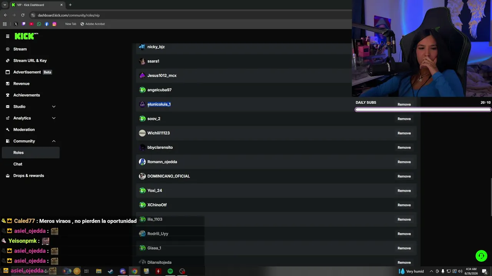492x276 pixels.
Task: Open the Chrome tab search dropdown
Action: tap(5, 5)
